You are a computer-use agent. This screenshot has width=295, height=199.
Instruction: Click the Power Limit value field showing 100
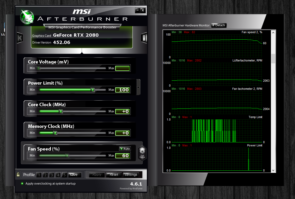122,90
